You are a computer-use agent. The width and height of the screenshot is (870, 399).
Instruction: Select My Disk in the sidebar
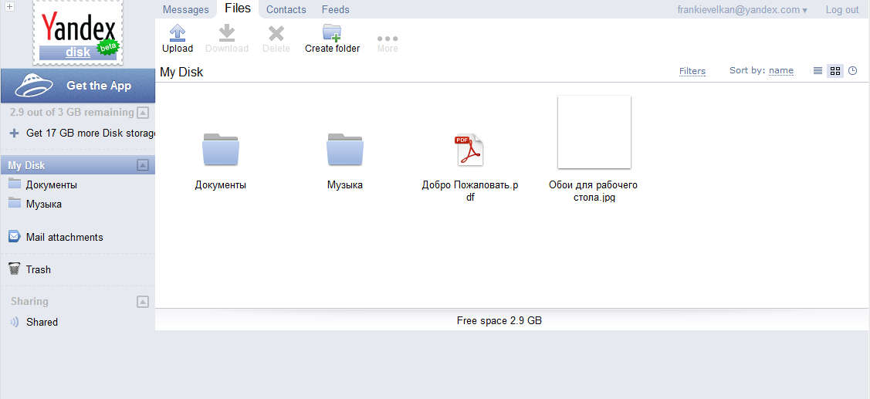point(78,165)
